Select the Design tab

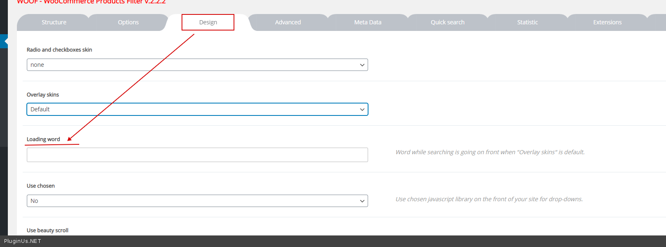[x=208, y=22]
